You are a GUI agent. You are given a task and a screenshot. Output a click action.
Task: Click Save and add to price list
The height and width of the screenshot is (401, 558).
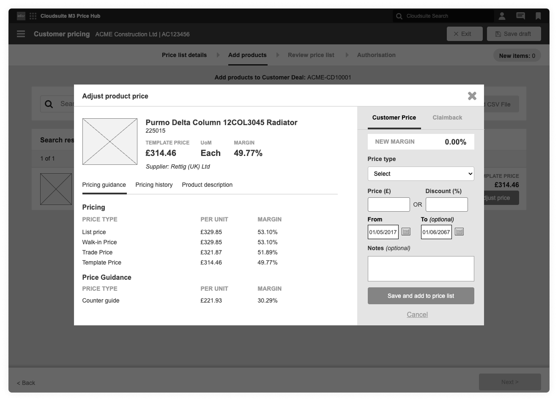[421, 296]
